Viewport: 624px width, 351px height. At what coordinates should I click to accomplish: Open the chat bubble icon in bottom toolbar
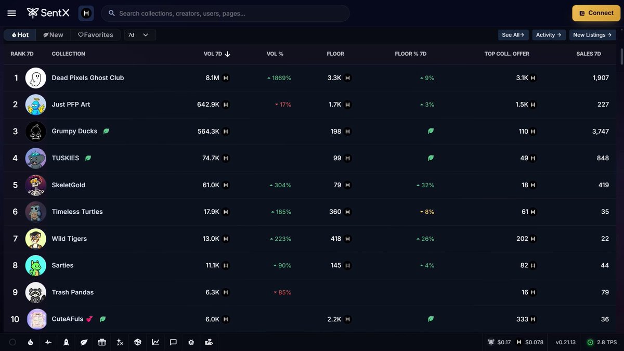(x=173, y=342)
